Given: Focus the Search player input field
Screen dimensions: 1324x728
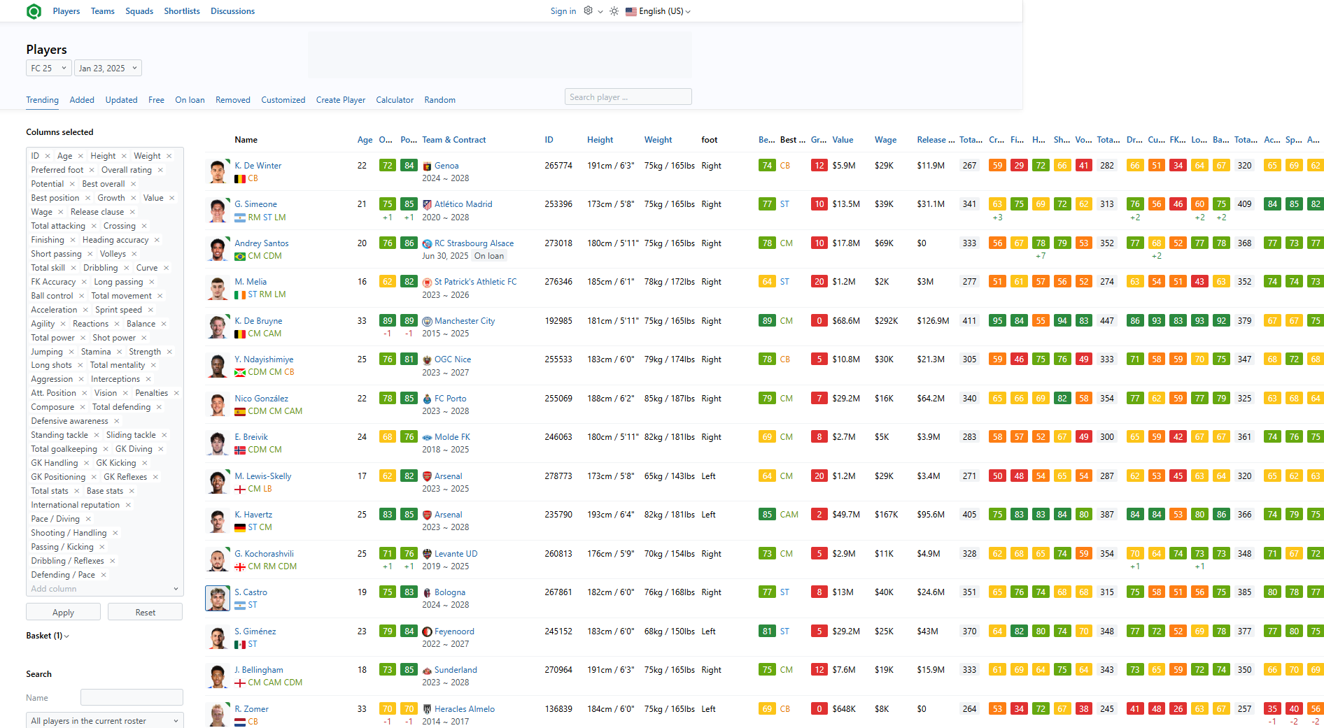Looking at the screenshot, I should [x=628, y=97].
